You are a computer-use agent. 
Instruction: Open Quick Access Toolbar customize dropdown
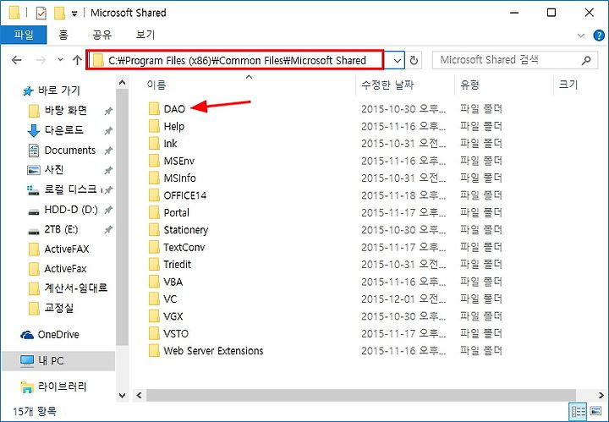[74, 14]
